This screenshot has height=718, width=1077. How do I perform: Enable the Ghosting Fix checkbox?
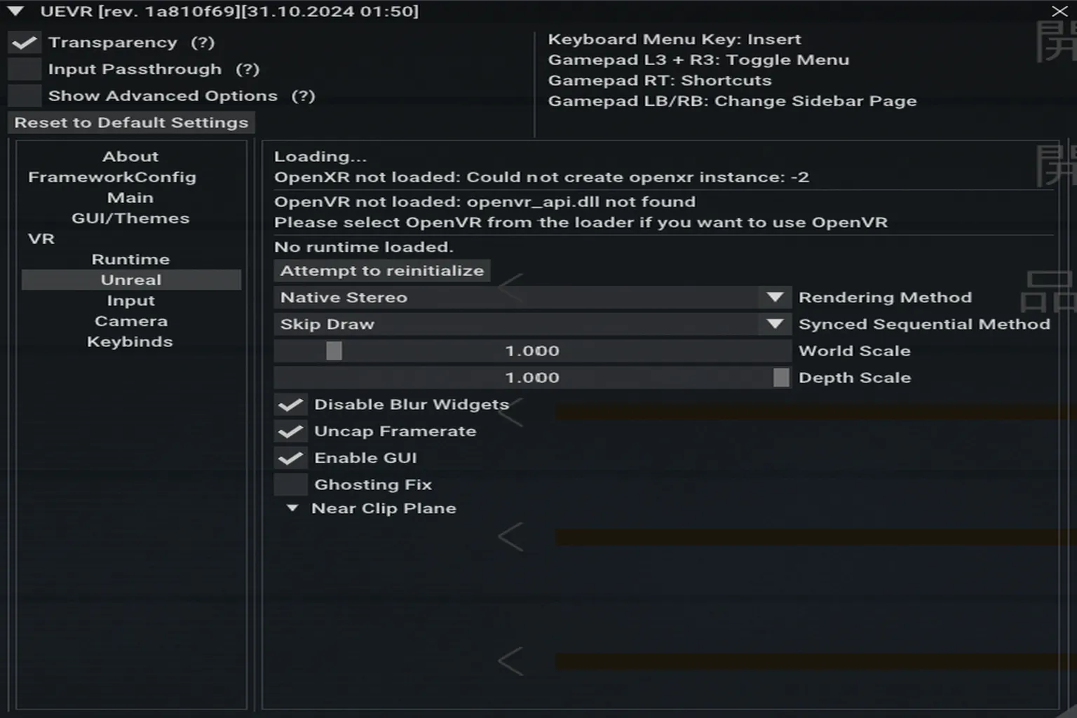point(290,485)
